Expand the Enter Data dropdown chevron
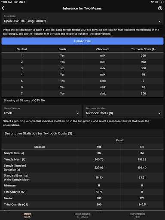 point(159,21)
